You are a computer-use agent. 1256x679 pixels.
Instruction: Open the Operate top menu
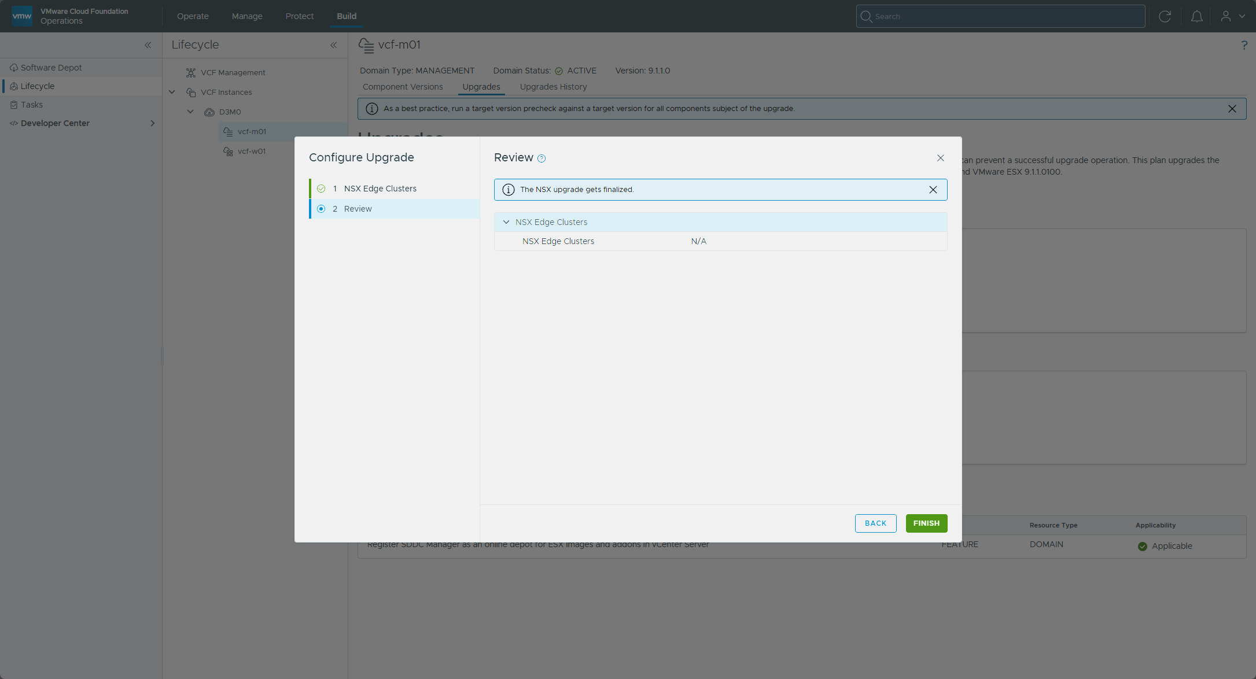(x=193, y=16)
